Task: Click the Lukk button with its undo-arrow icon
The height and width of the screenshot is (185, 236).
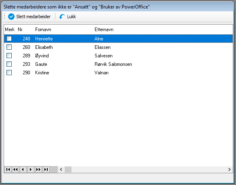Action: pos(67,17)
